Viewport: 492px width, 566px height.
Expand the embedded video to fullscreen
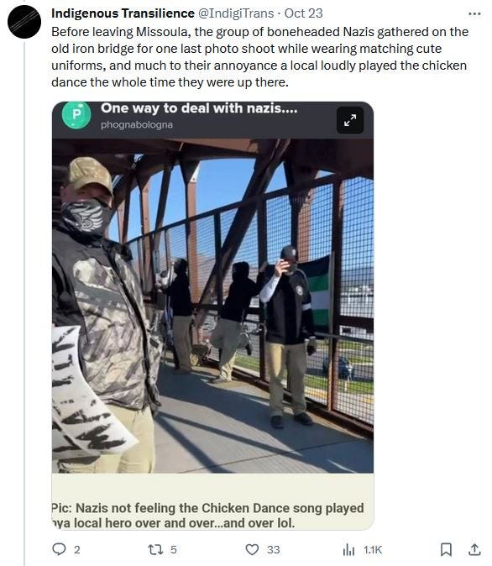pyautogui.click(x=350, y=120)
